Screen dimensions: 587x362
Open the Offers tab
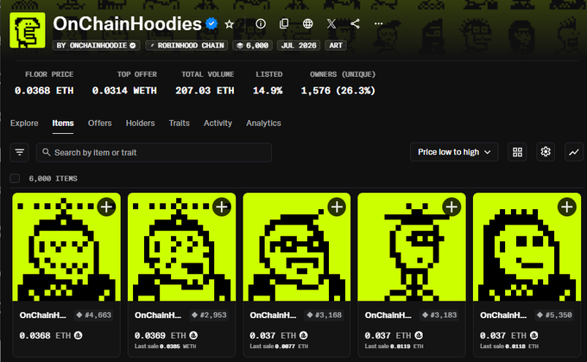[x=99, y=124]
